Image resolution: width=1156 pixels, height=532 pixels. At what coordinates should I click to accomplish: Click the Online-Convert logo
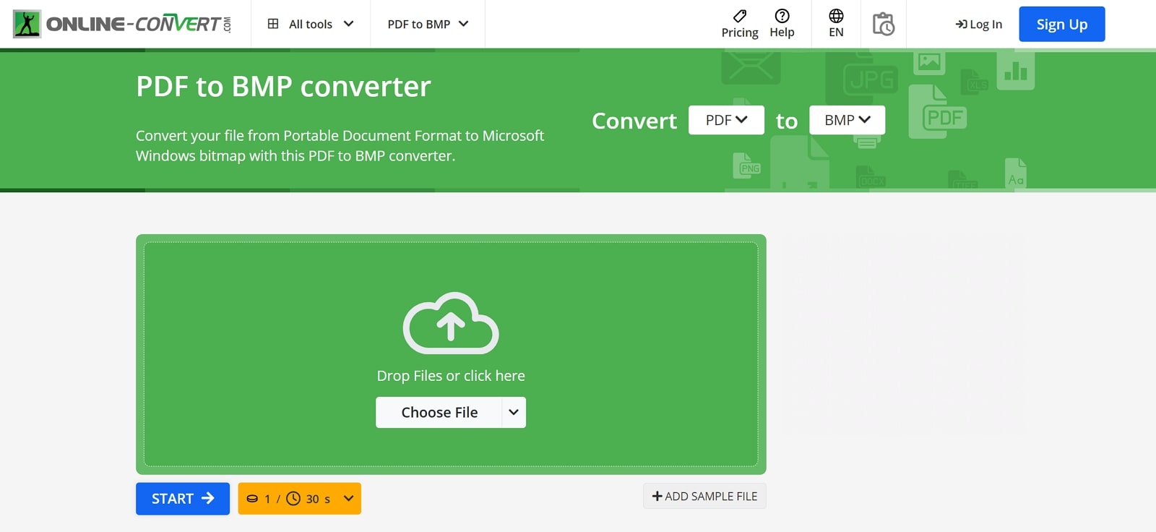(122, 24)
